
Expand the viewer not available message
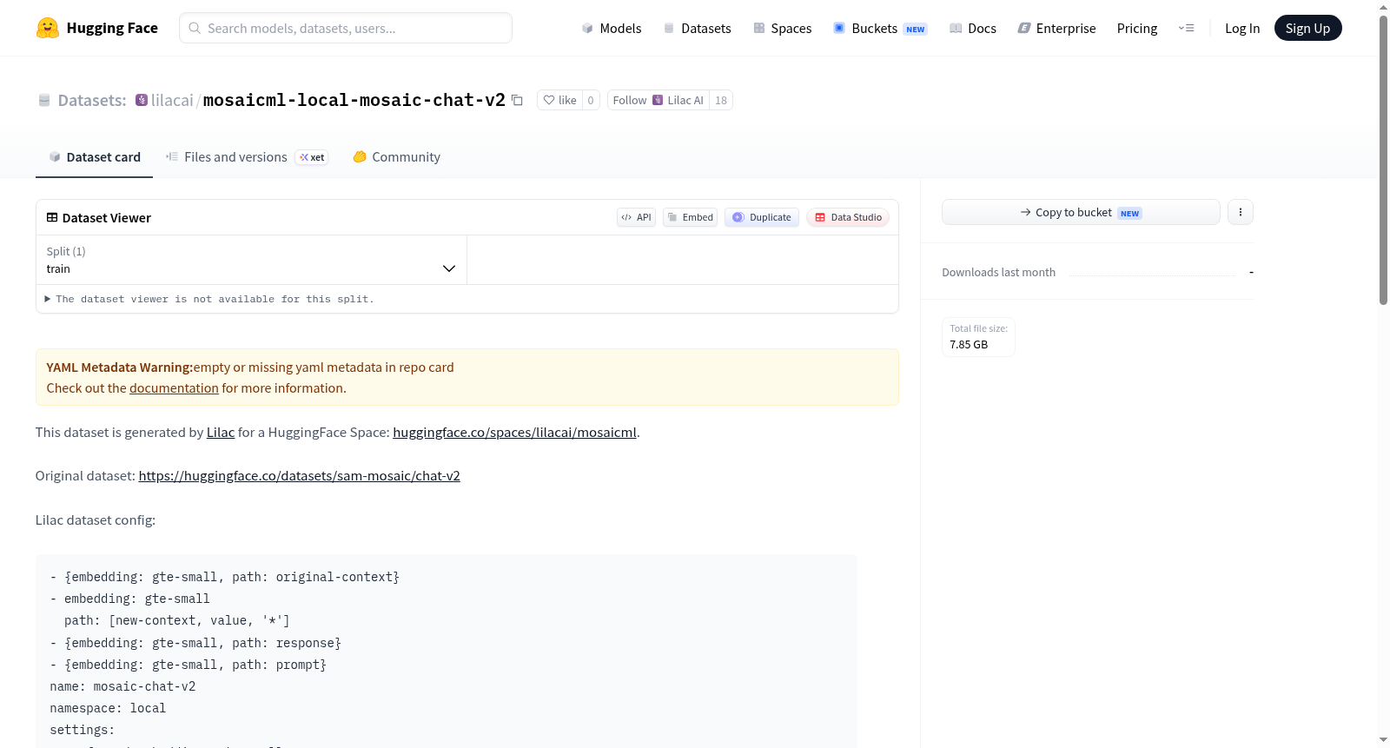(209, 299)
